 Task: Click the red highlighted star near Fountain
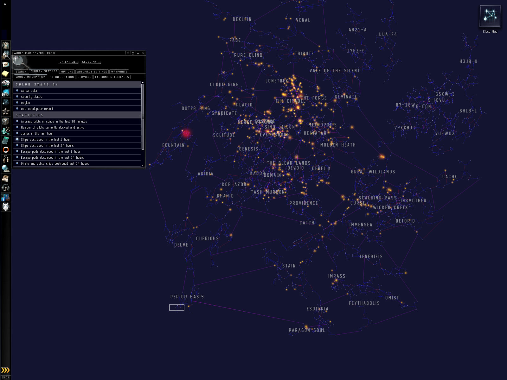(x=186, y=133)
